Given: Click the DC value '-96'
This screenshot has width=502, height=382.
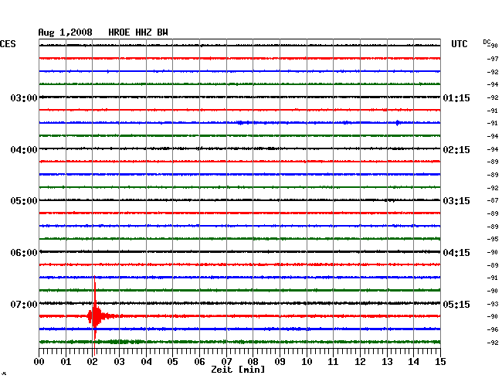Looking at the screenshot, I should point(493,329).
